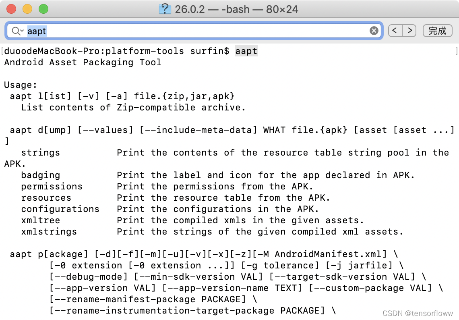Clear the aapt search field
The height and width of the screenshot is (320, 459).
point(374,31)
